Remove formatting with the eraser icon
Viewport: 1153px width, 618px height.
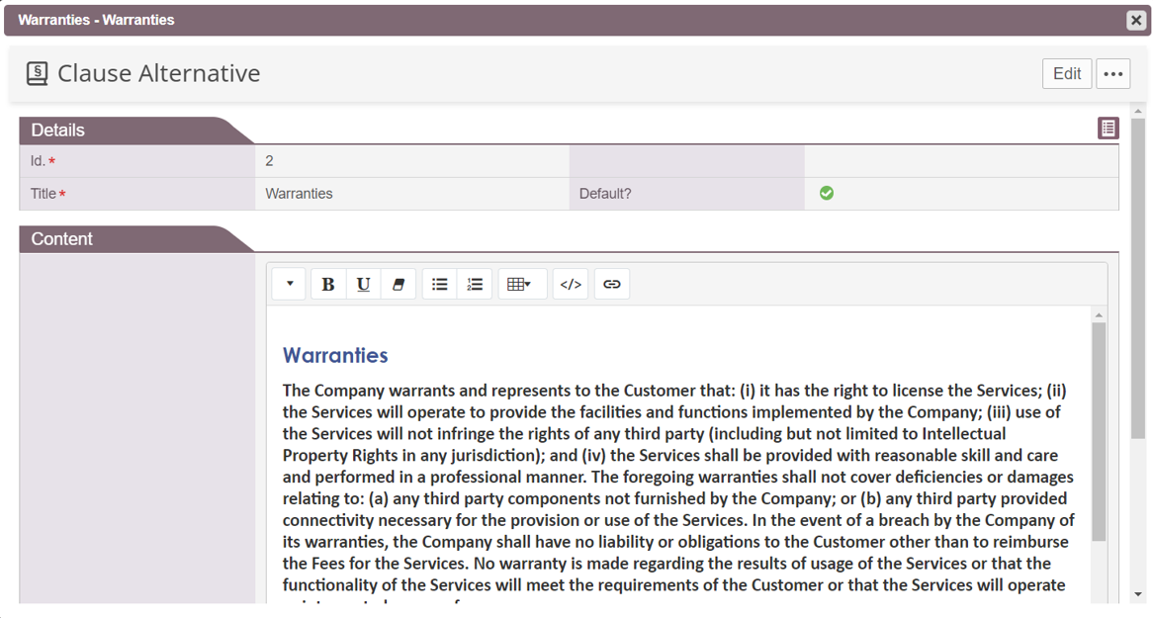click(x=399, y=284)
